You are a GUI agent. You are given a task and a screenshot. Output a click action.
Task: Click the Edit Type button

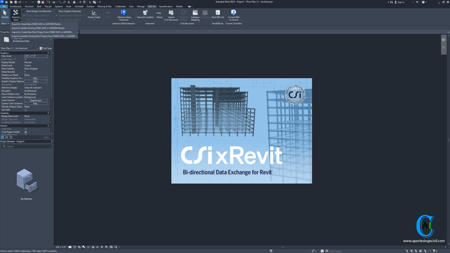(46, 48)
